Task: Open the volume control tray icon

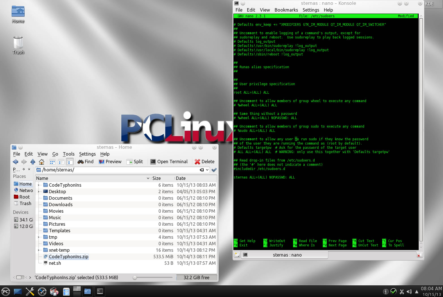Action: 409,292
